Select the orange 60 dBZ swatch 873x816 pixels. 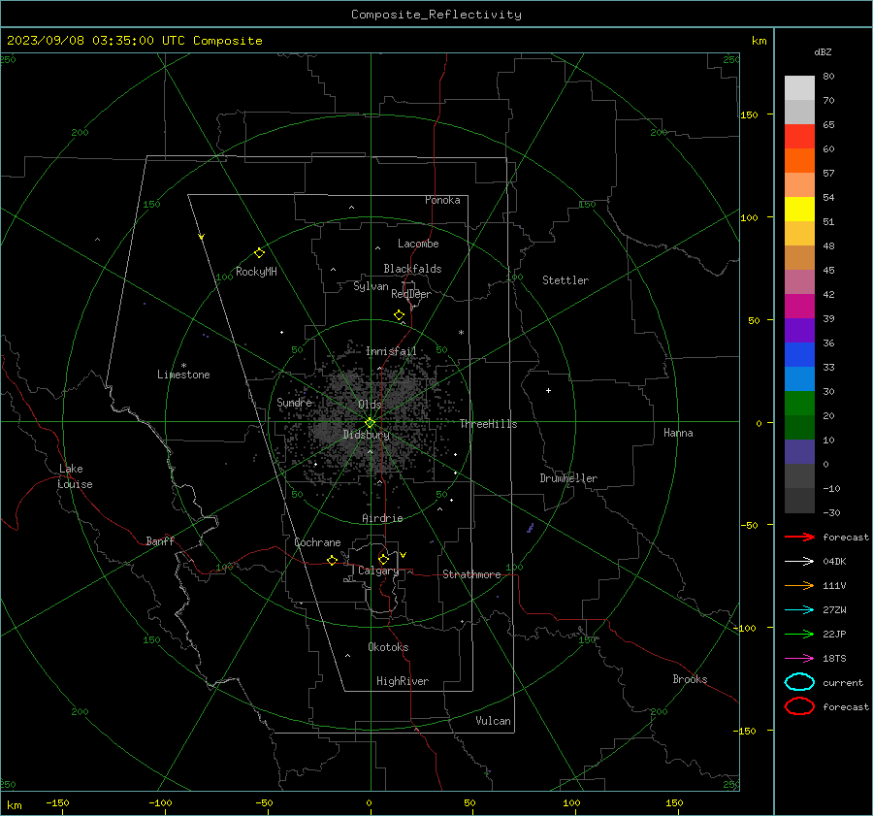point(799,161)
